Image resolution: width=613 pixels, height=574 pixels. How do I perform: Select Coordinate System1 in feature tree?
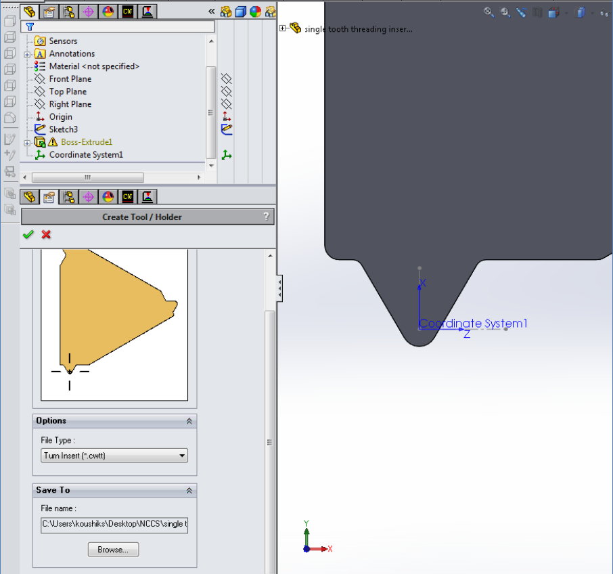pos(86,155)
